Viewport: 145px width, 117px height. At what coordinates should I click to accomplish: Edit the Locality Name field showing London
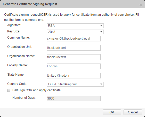74,66
